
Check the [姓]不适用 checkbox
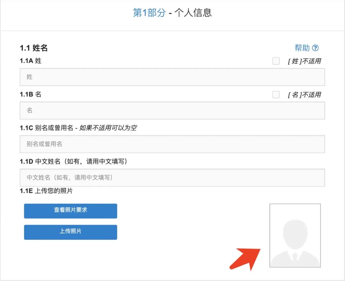pos(276,61)
